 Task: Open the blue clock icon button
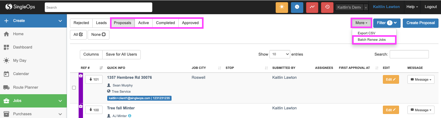pyautogui.click(x=297, y=7)
